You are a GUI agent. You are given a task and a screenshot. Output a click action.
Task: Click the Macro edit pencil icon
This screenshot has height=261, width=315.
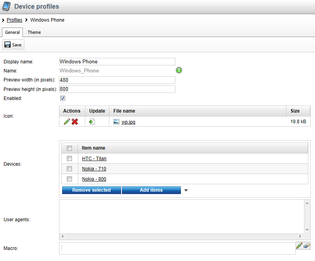point(299,246)
